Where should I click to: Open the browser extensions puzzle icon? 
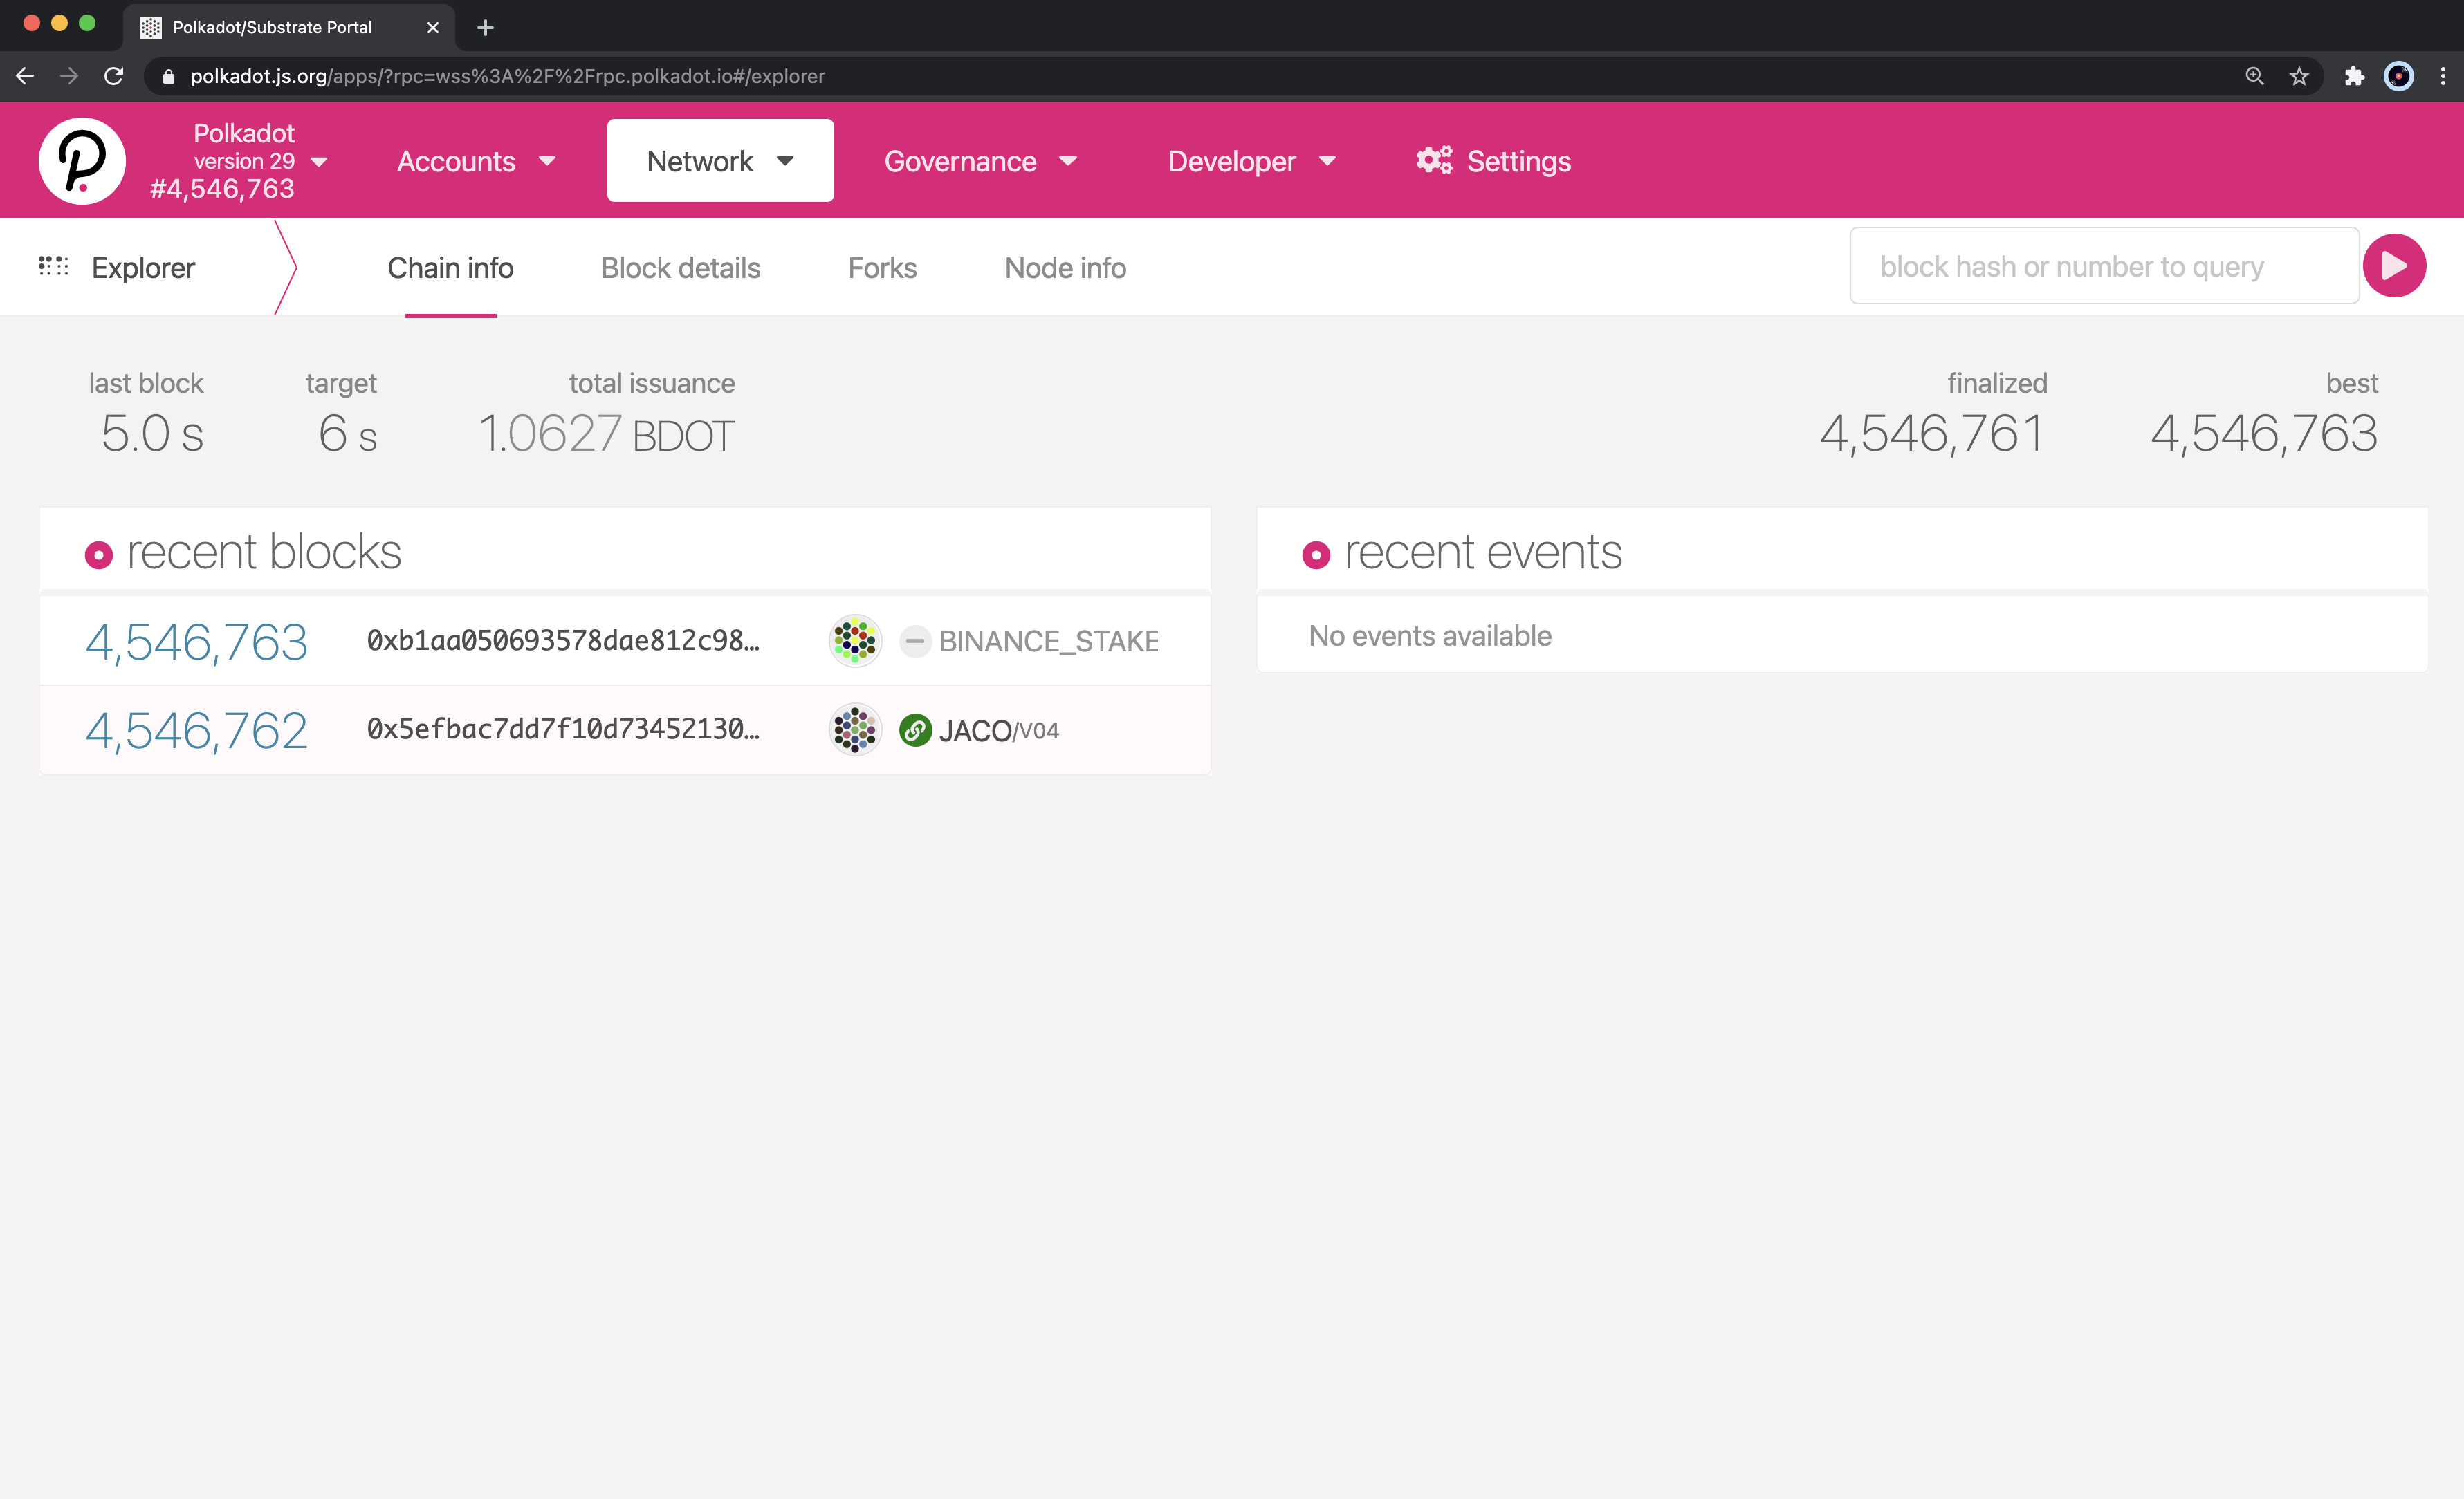pos(2354,76)
